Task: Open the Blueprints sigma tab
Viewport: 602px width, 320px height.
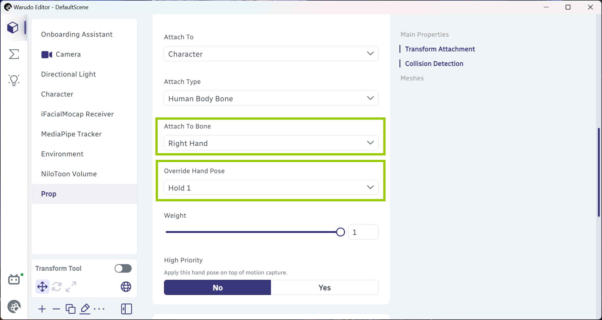Action: click(x=14, y=54)
